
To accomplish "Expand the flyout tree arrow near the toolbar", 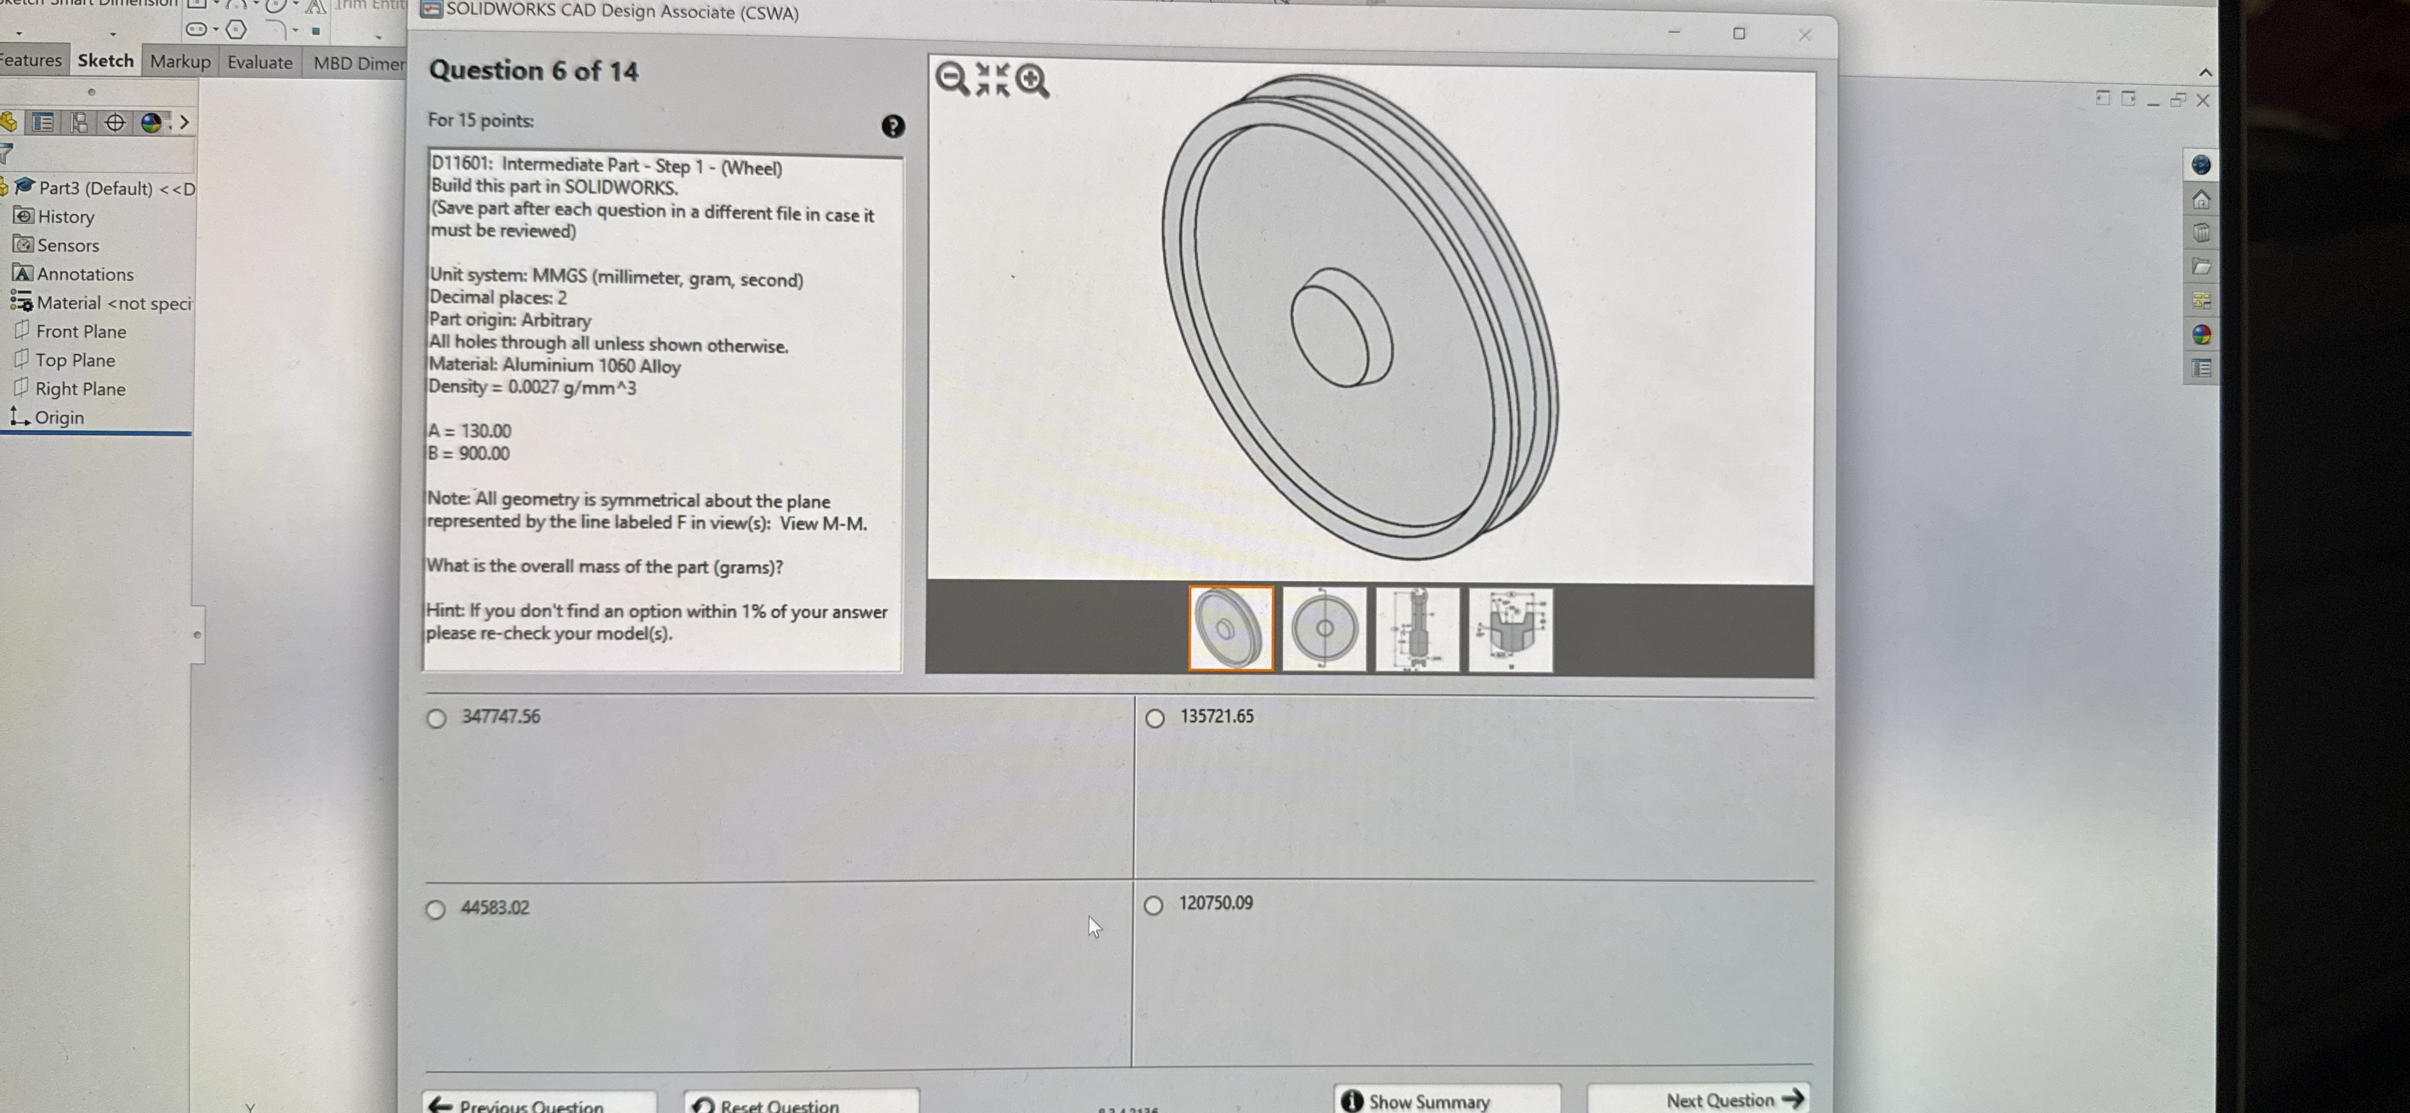I will 184,123.
